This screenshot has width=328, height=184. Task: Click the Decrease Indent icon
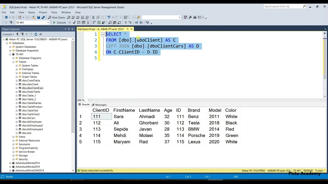[x=137, y=22]
